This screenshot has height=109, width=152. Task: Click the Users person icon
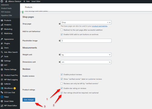pos(2,48)
